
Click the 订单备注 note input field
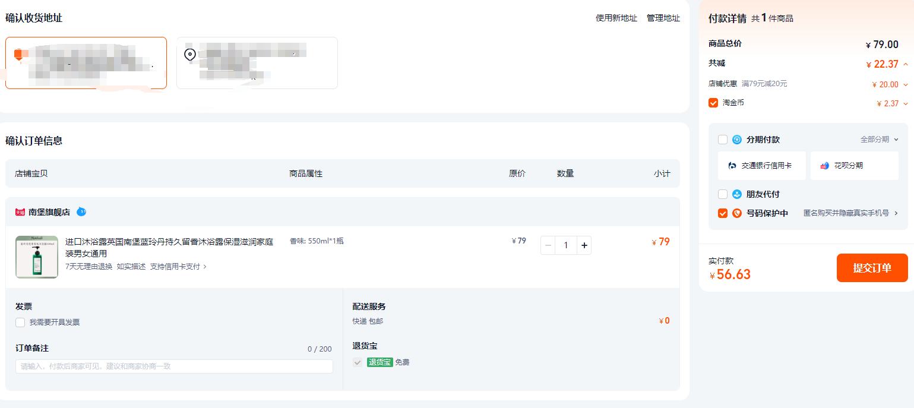point(174,366)
